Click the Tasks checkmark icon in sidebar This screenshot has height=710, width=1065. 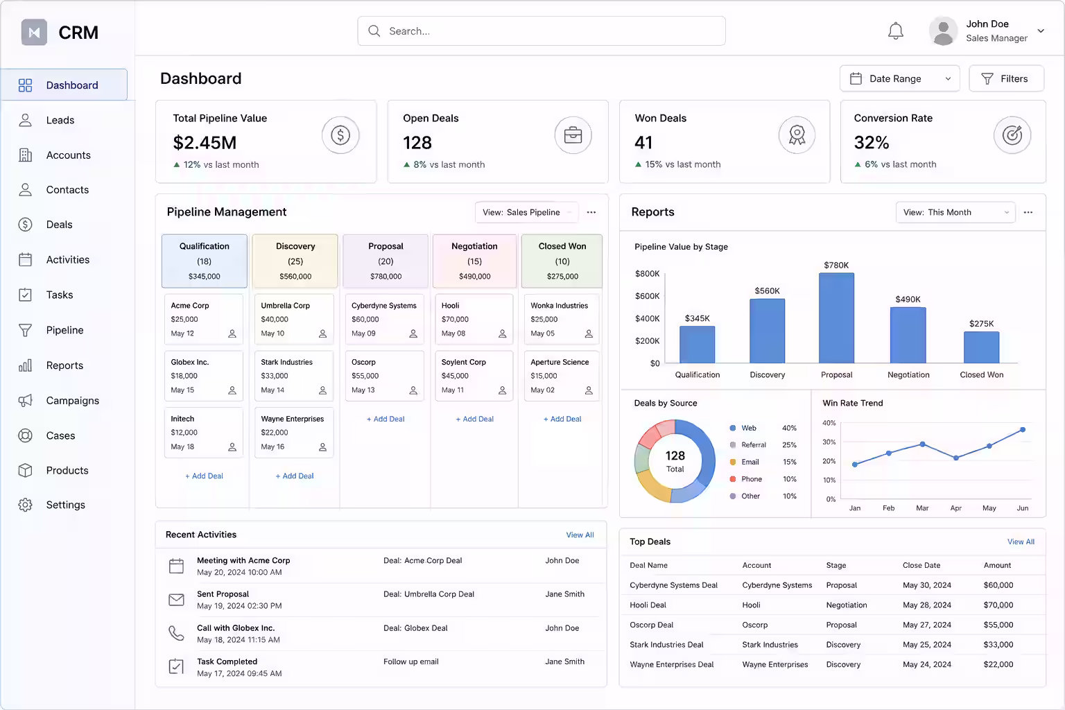(26, 295)
